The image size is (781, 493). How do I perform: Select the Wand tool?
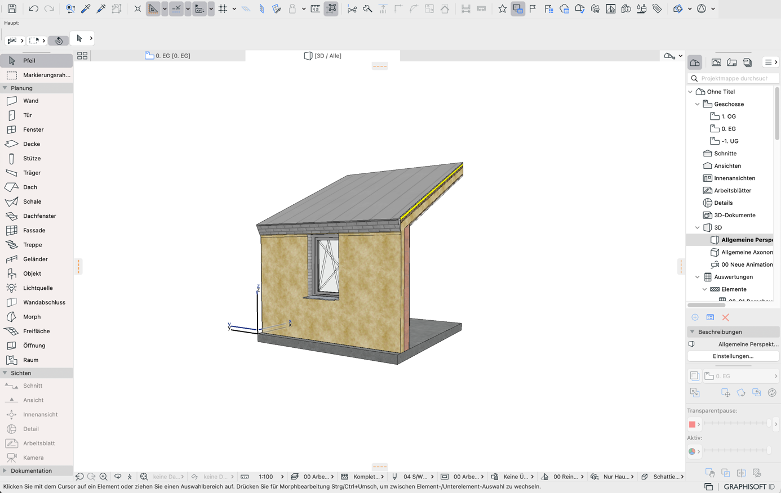[37, 101]
